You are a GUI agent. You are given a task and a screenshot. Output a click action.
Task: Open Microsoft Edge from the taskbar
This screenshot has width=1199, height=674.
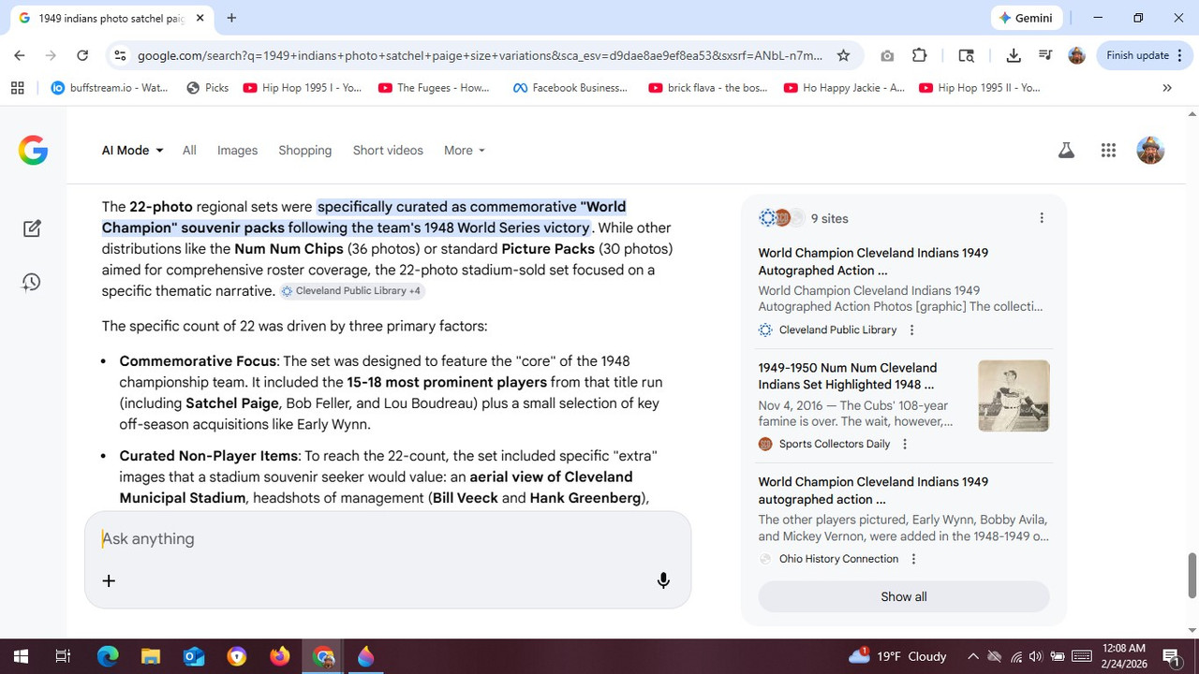coord(108,656)
